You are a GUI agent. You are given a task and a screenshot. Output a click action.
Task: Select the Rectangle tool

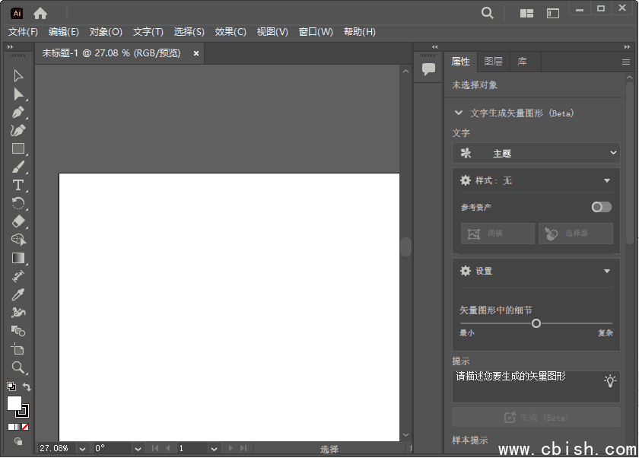click(18, 148)
